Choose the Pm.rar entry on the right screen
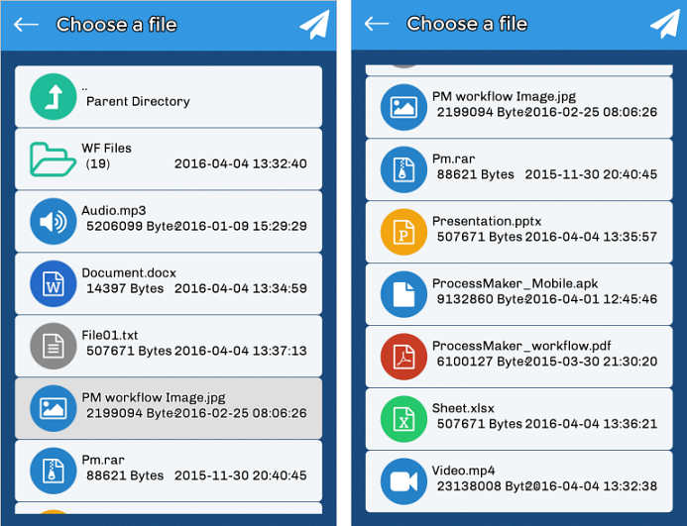 coord(518,169)
